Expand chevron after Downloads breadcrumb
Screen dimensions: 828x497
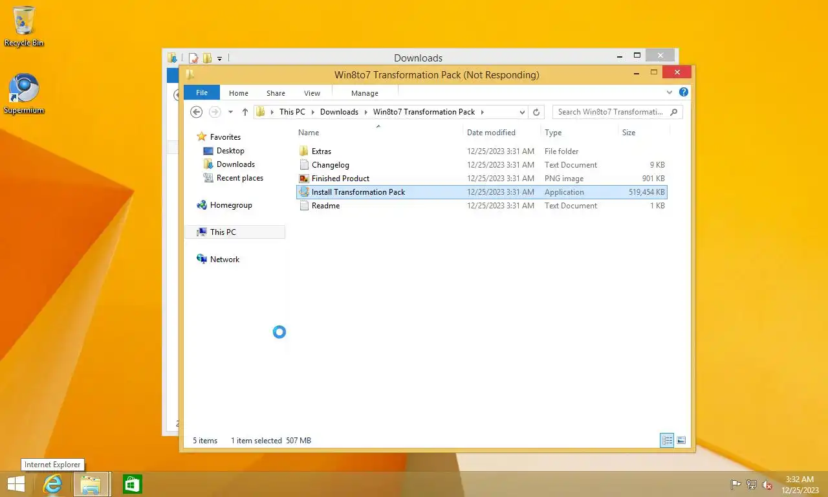click(x=365, y=112)
